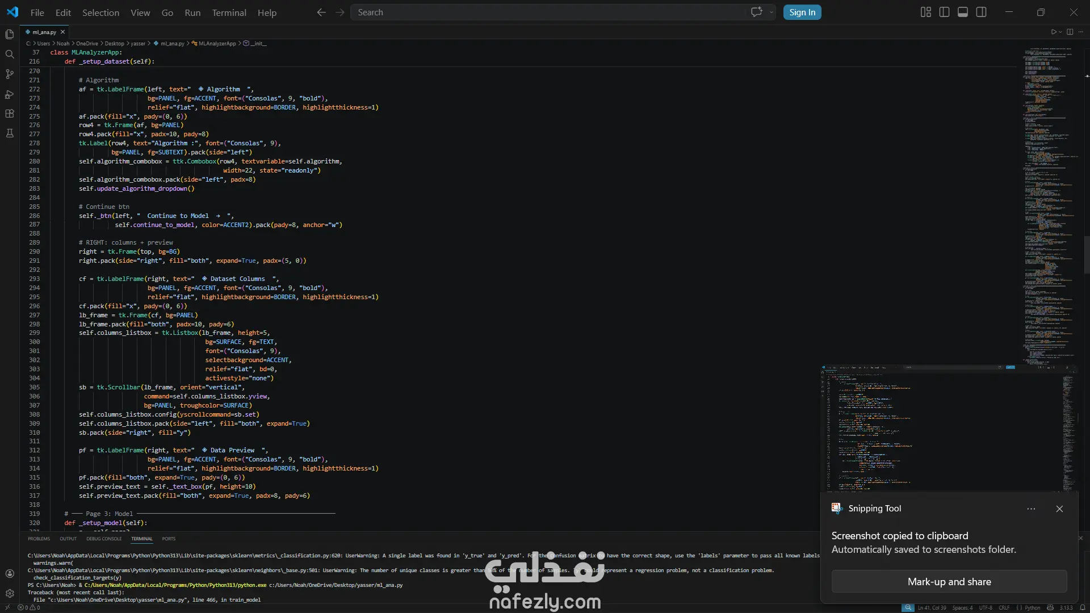Open the Extensions view
Viewport: 1090px width, 613px height.
[10, 114]
